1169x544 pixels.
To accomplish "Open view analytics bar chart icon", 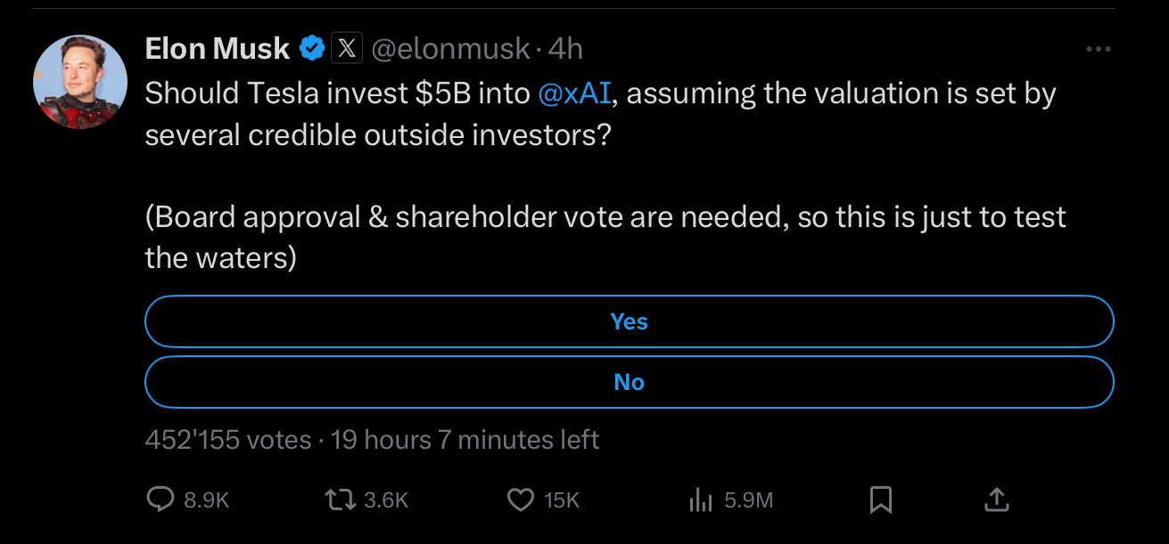I will [x=700, y=501].
